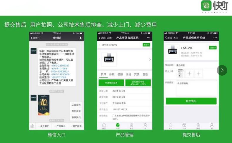Tap 首页 home icon on 产品管理 screen
The height and width of the screenshot is (143, 232).
click(104, 126)
